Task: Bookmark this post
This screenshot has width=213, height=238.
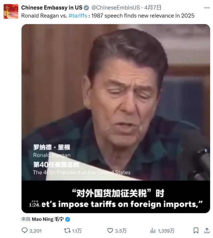Action: point(196,231)
